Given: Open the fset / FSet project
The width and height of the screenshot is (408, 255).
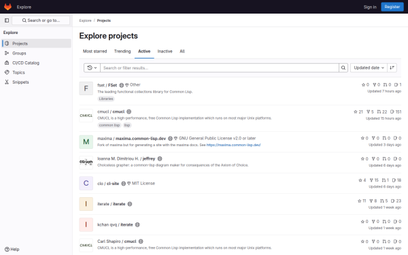Looking at the screenshot, I should 107,85.
